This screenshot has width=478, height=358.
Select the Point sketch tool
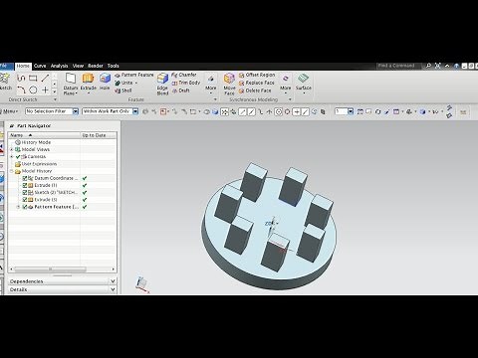tap(45, 89)
